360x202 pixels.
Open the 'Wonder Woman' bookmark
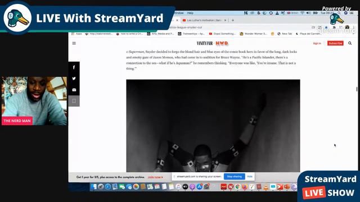[254, 34]
